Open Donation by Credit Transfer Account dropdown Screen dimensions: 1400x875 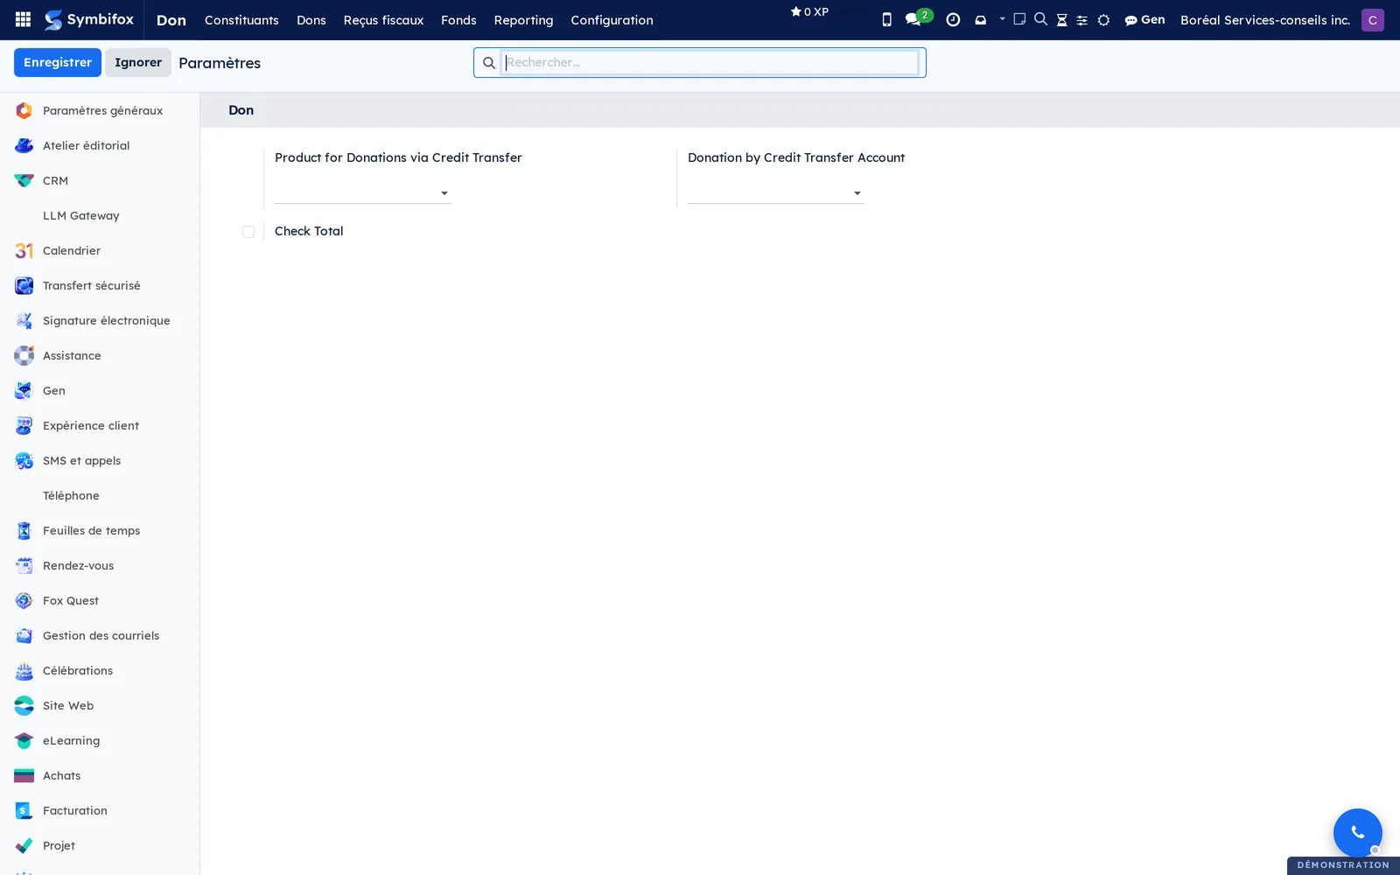click(x=775, y=192)
